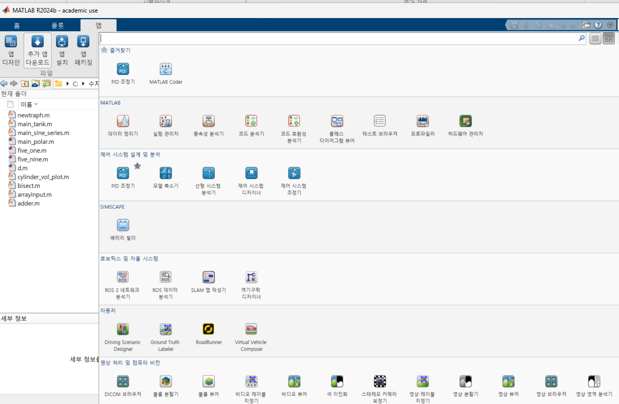Launch PID 조정기 from the favorites section
This screenshot has width=619, height=404.
[x=123, y=74]
